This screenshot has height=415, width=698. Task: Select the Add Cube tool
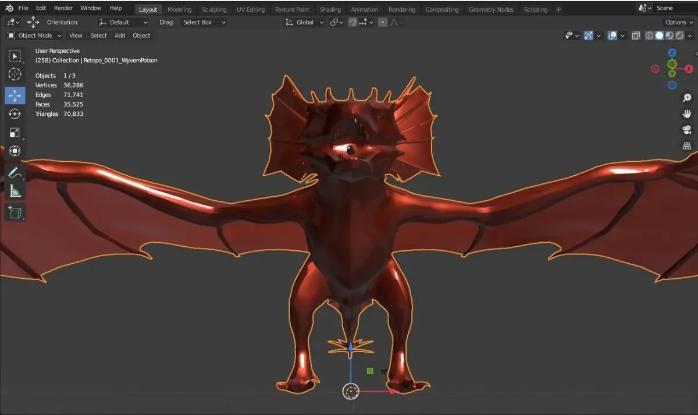pyautogui.click(x=15, y=212)
